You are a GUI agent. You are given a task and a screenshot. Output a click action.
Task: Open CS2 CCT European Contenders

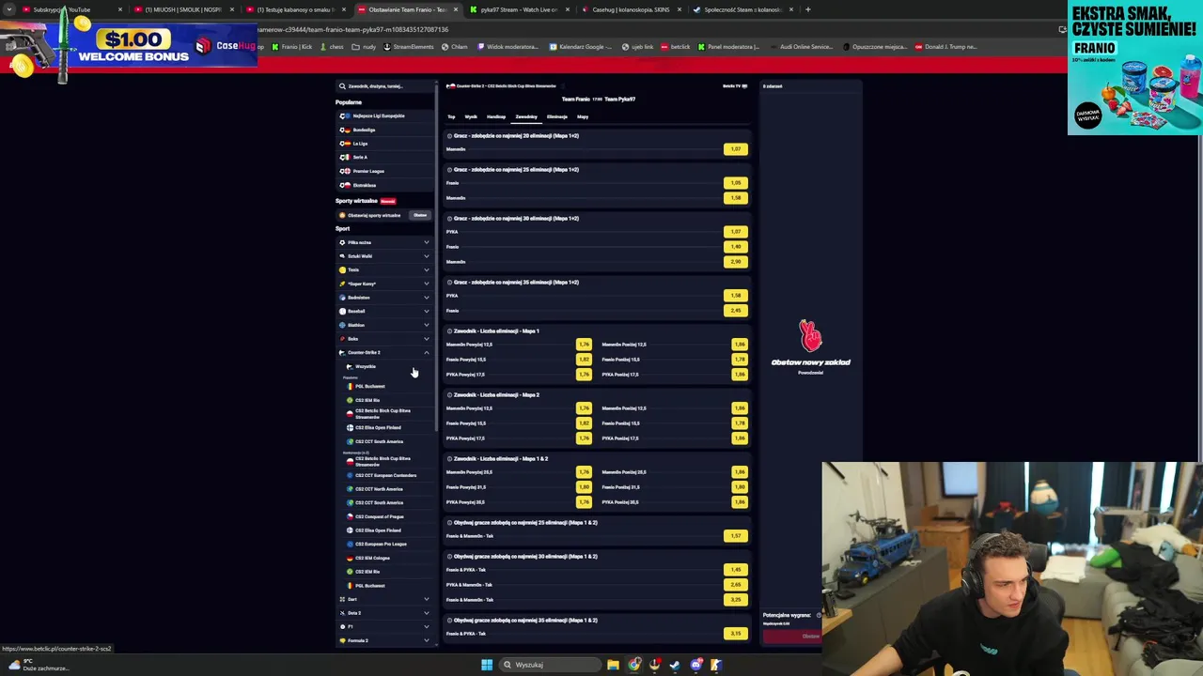pos(385,475)
